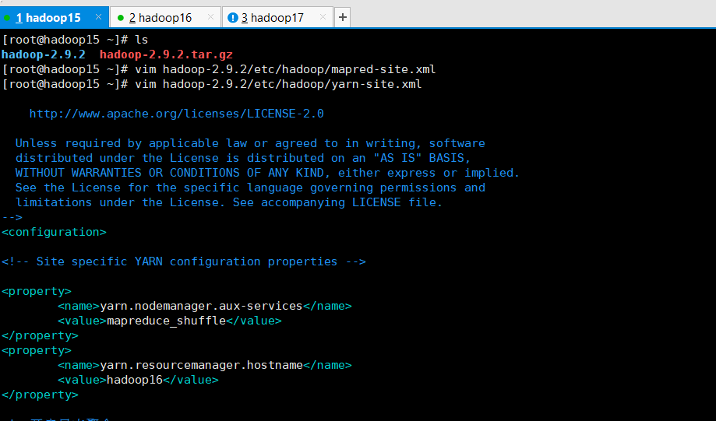This screenshot has width=716, height=421.
Task: Click the 'limitations under the License' line
Action: (x=229, y=202)
